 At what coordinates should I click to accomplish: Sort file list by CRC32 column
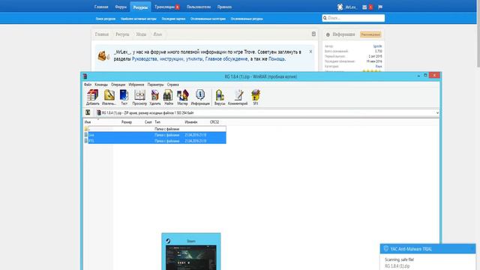[214, 121]
